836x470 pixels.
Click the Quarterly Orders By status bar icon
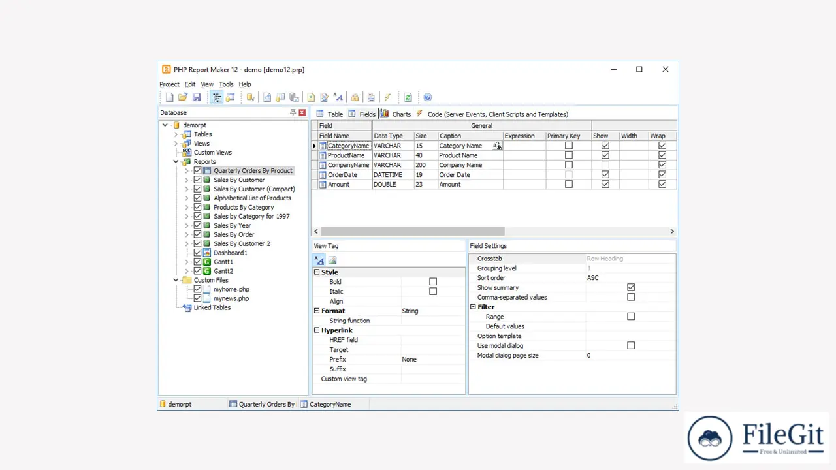(233, 404)
